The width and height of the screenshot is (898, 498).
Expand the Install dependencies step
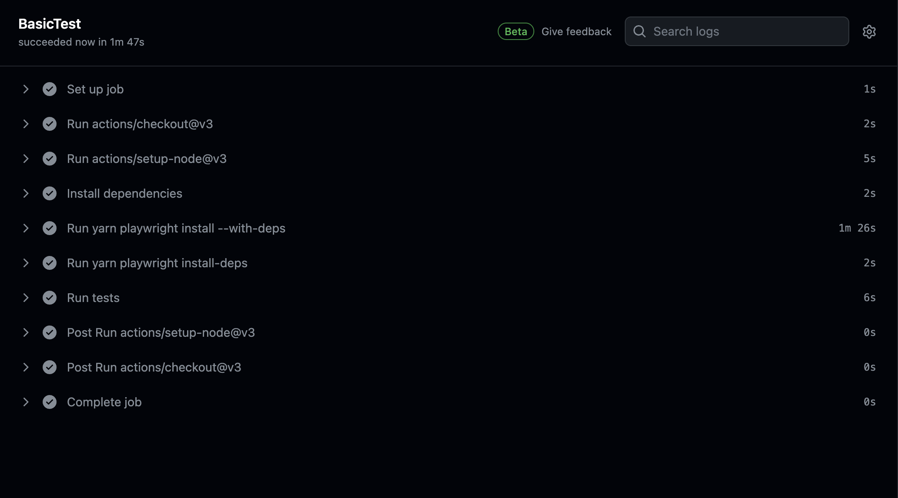pos(26,193)
